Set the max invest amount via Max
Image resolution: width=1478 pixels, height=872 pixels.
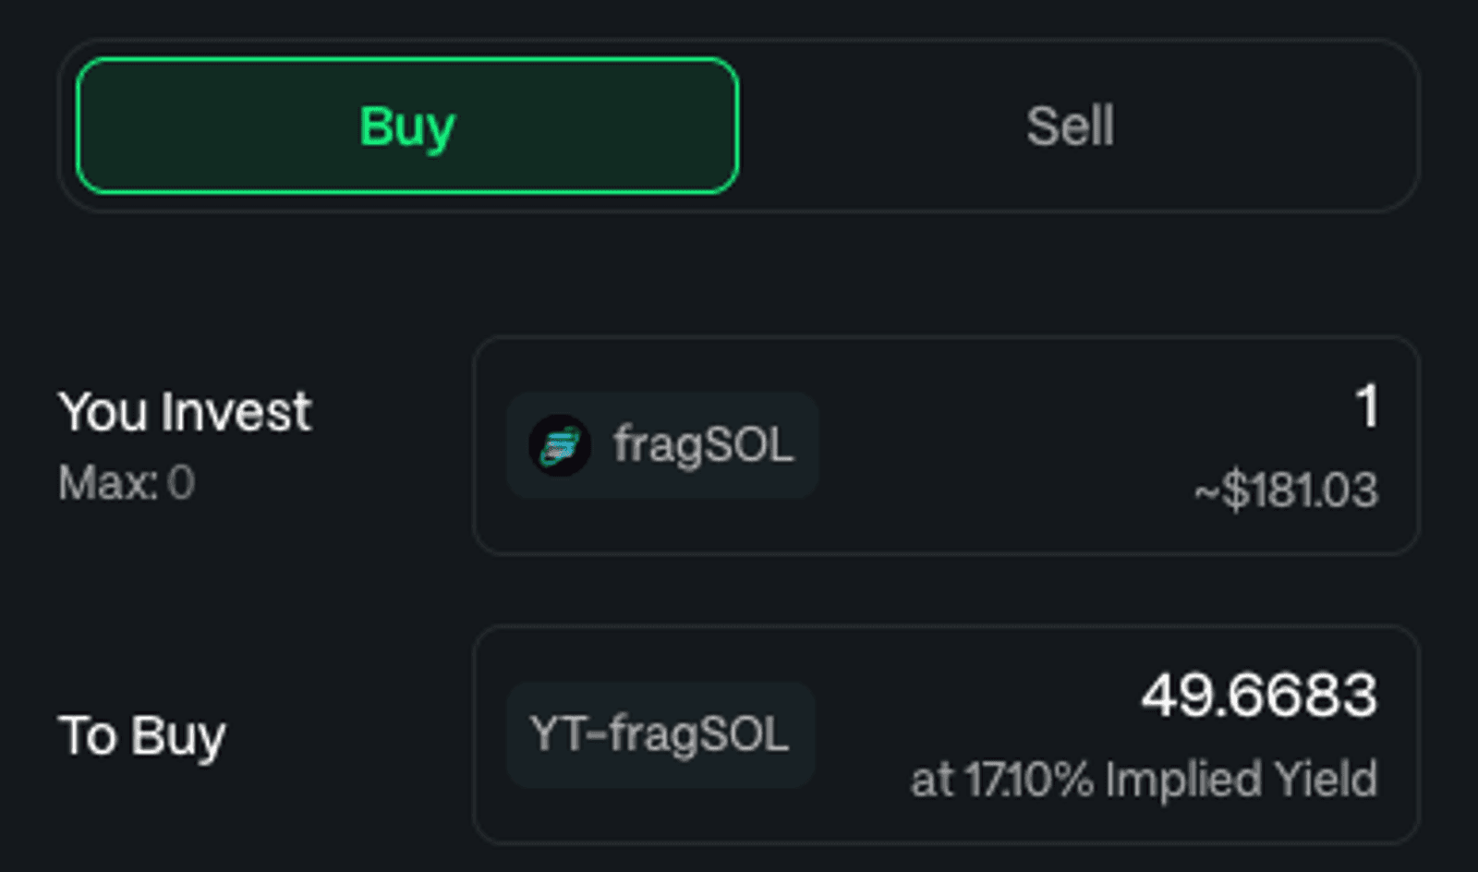pyautogui.click(x=127, y=482)
